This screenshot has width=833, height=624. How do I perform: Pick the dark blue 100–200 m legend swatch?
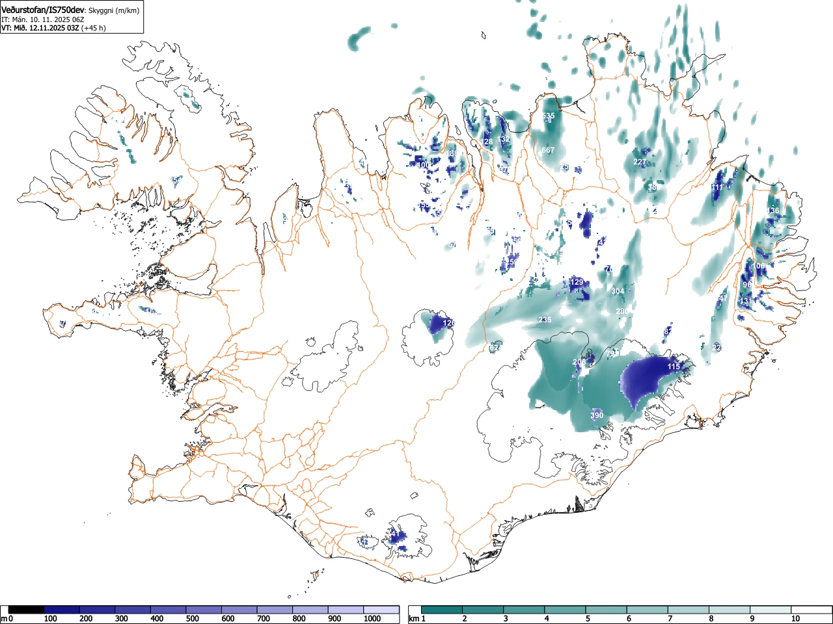coord(62,610)
